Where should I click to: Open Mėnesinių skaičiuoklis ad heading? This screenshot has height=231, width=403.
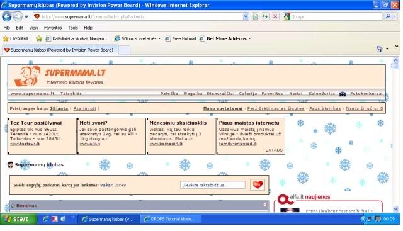pyautogui.click(x=178, y=123)
